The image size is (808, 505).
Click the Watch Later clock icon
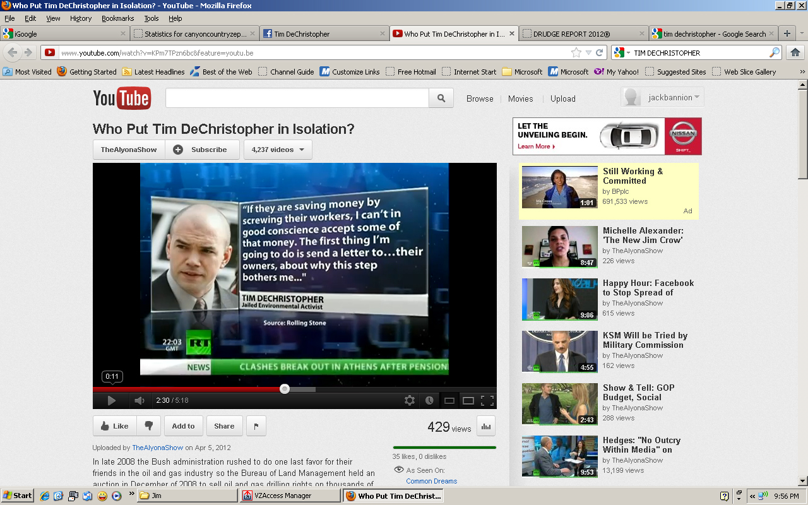point(429,400)
